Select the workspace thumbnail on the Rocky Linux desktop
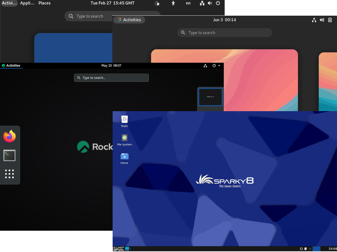337x252 pixels. 210,97
